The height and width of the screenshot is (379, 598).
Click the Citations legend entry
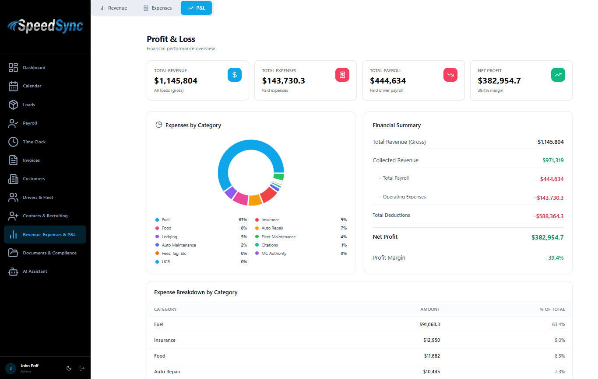301,245
